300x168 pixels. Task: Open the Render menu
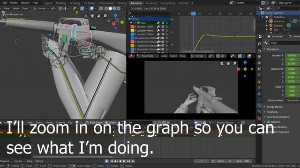click(x=14, y=3)
